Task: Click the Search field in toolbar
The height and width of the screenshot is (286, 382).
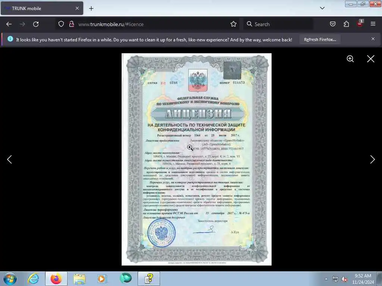Action: tap(278, 24)
